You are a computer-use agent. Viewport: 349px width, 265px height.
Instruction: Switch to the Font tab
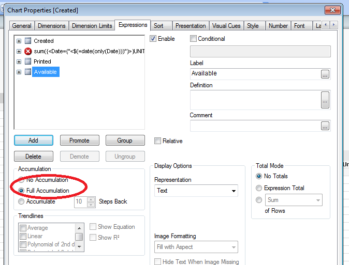click(x=301, y=26)
